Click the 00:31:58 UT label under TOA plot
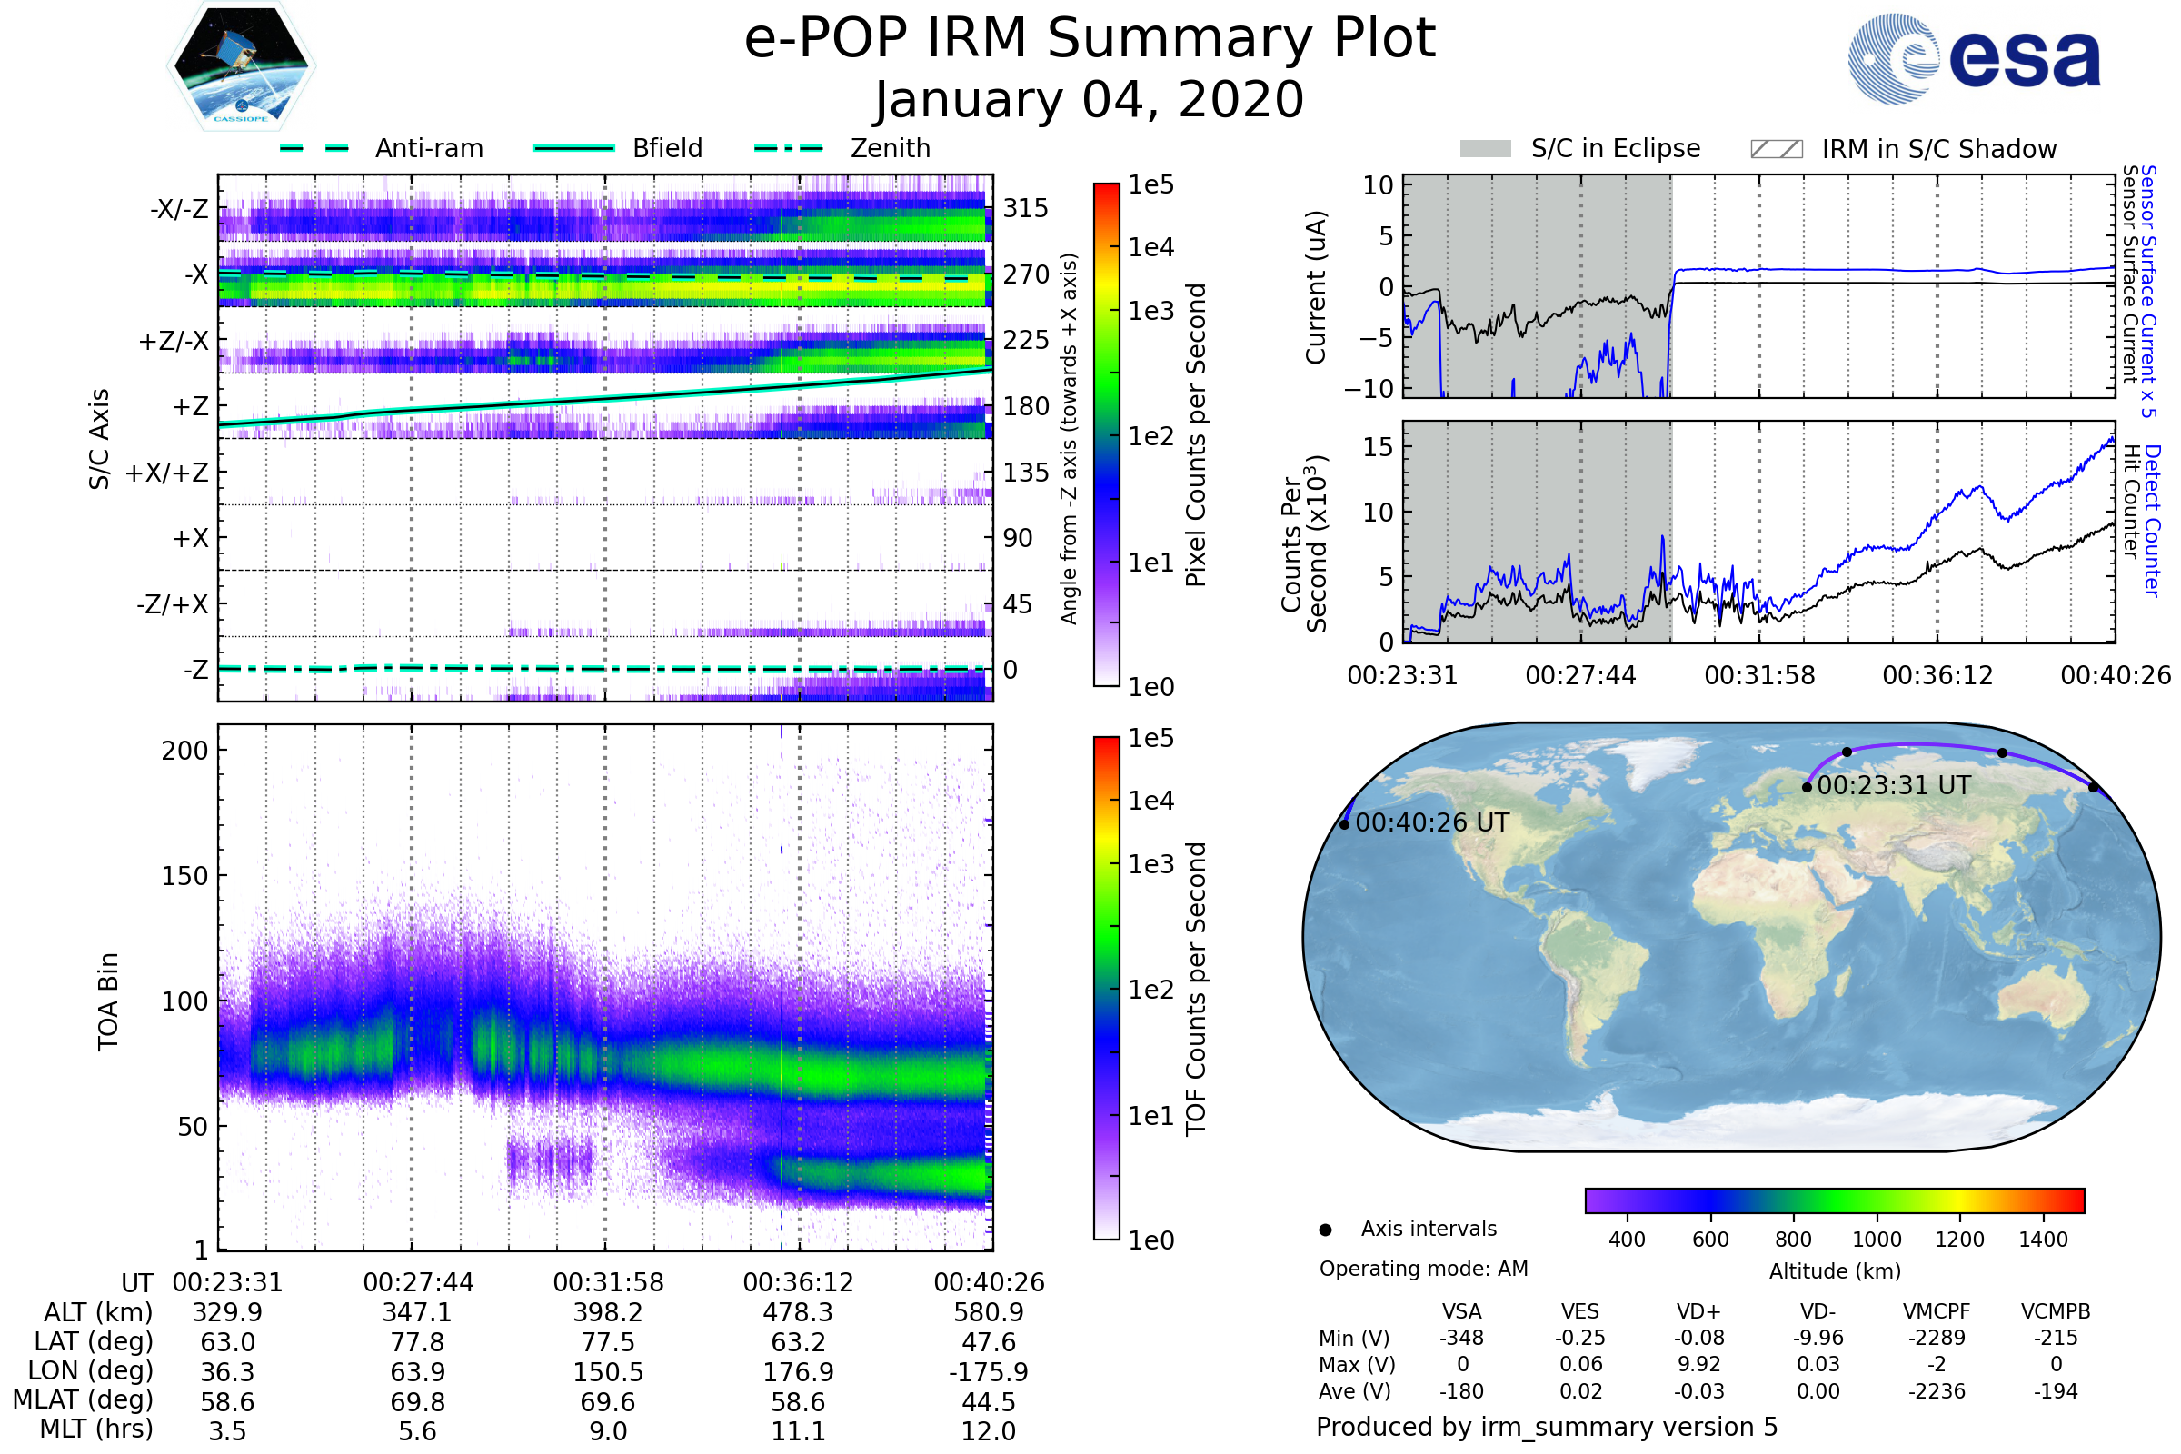 (608, 1282)
